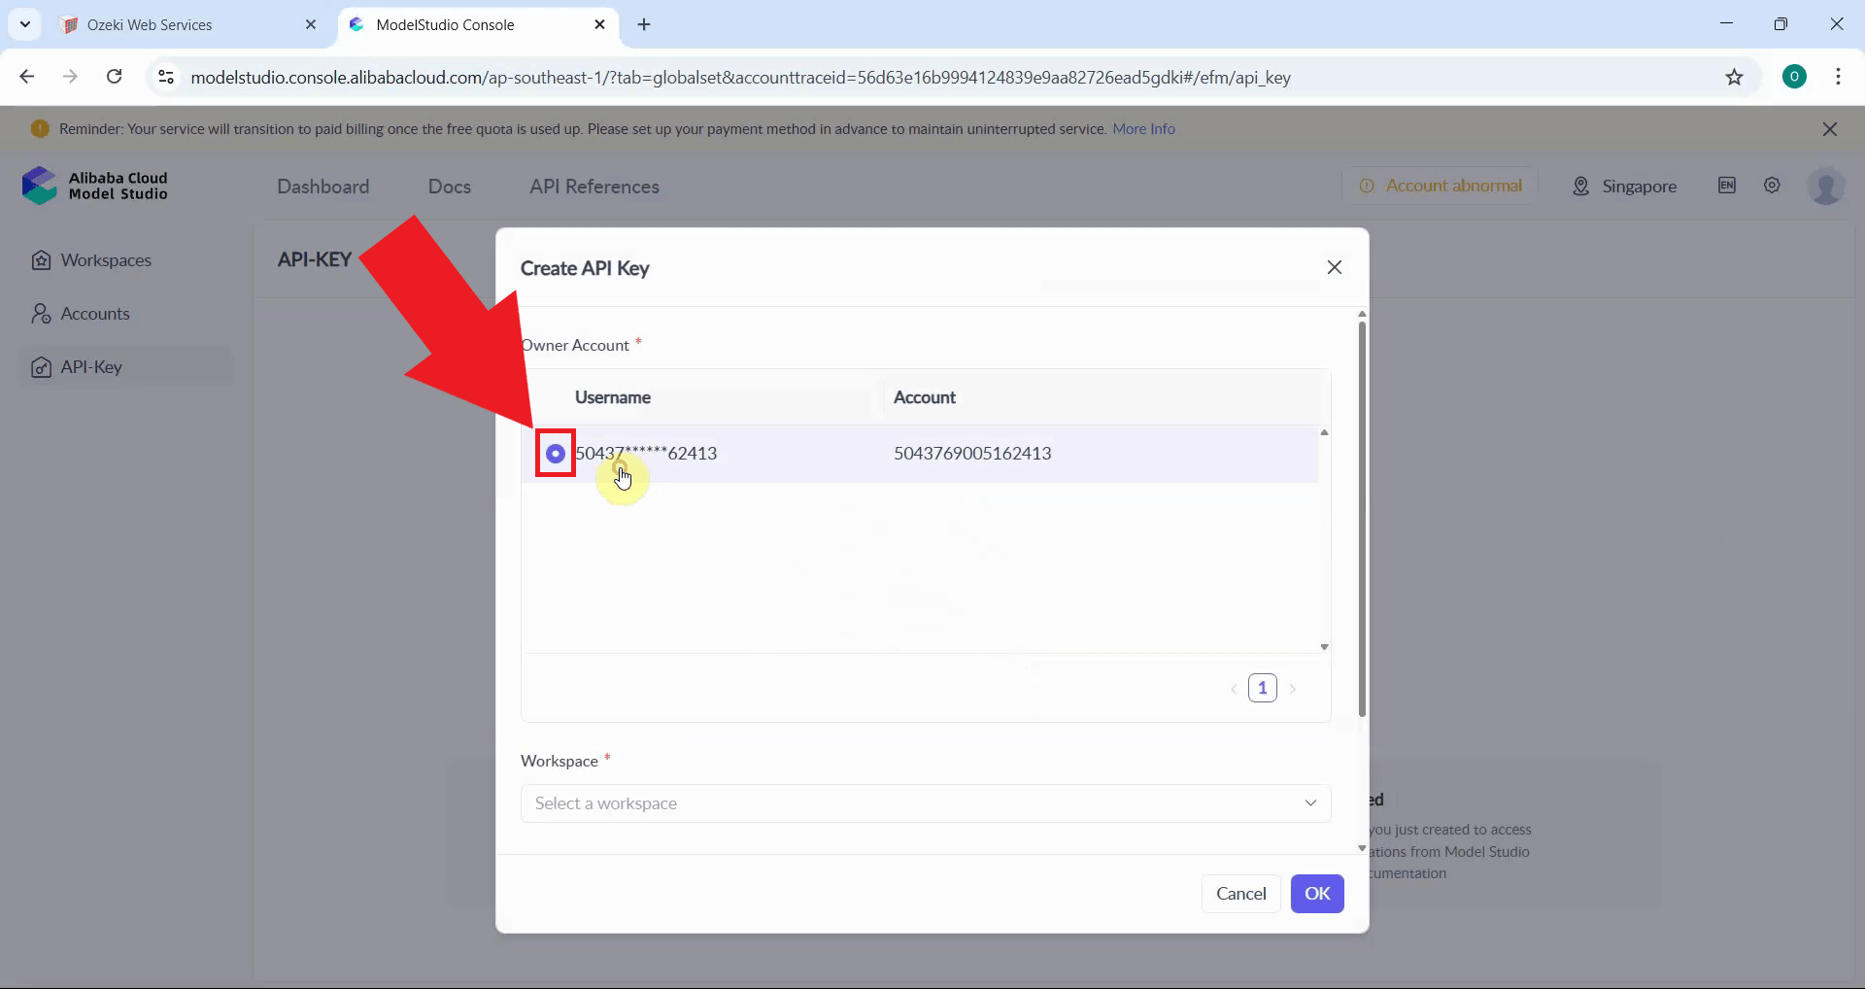
Task: Open the More Info link
Action: 1143,129
